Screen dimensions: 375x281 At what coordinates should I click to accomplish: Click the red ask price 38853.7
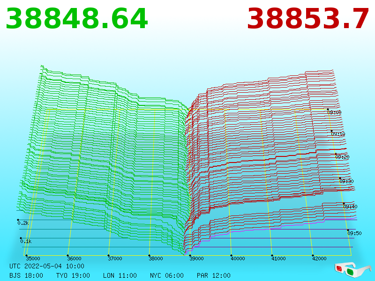(308, 19)
